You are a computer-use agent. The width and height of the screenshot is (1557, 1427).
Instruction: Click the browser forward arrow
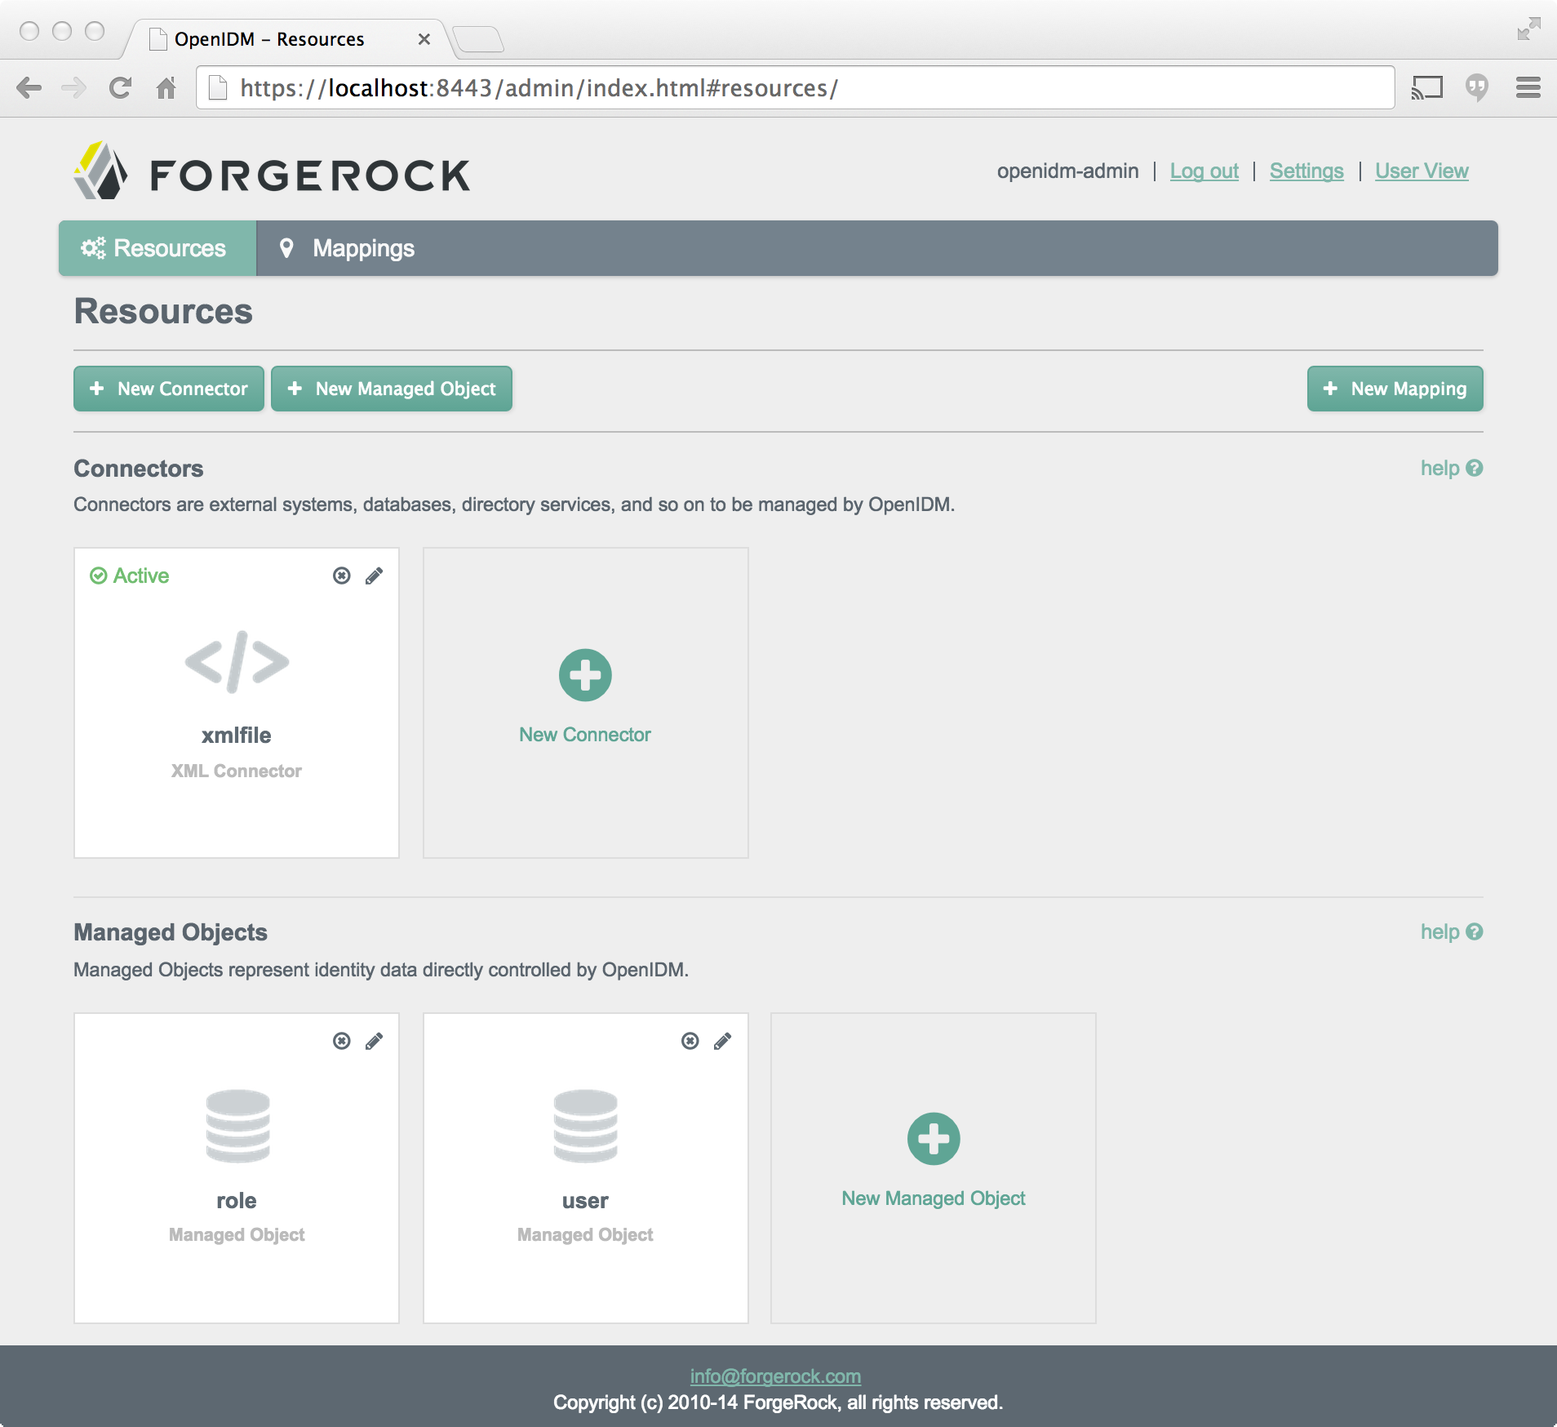pyautogui.click(x=74, y=87)
